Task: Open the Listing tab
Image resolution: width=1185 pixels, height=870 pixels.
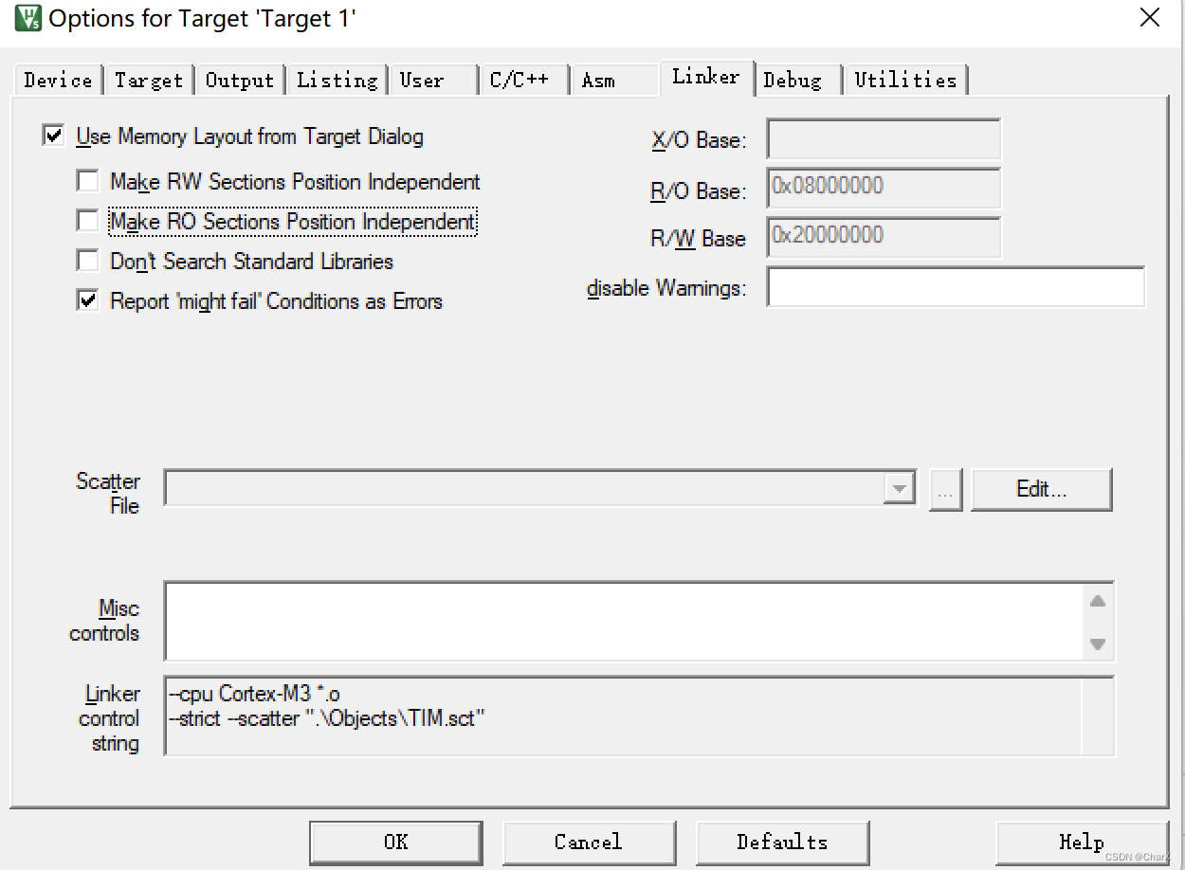Action: tap(337, 81)
